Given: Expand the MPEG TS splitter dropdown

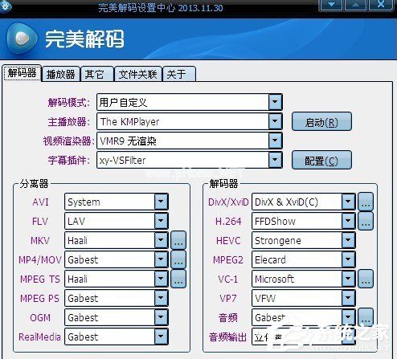Looking at the screenshot, I should 161,279.
